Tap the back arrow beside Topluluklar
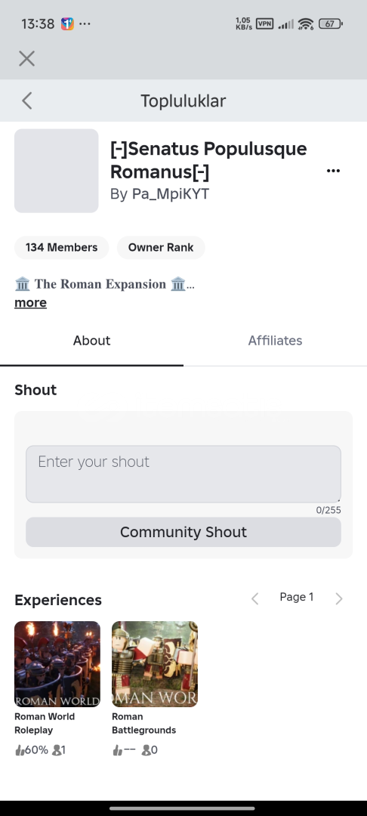 27,100
